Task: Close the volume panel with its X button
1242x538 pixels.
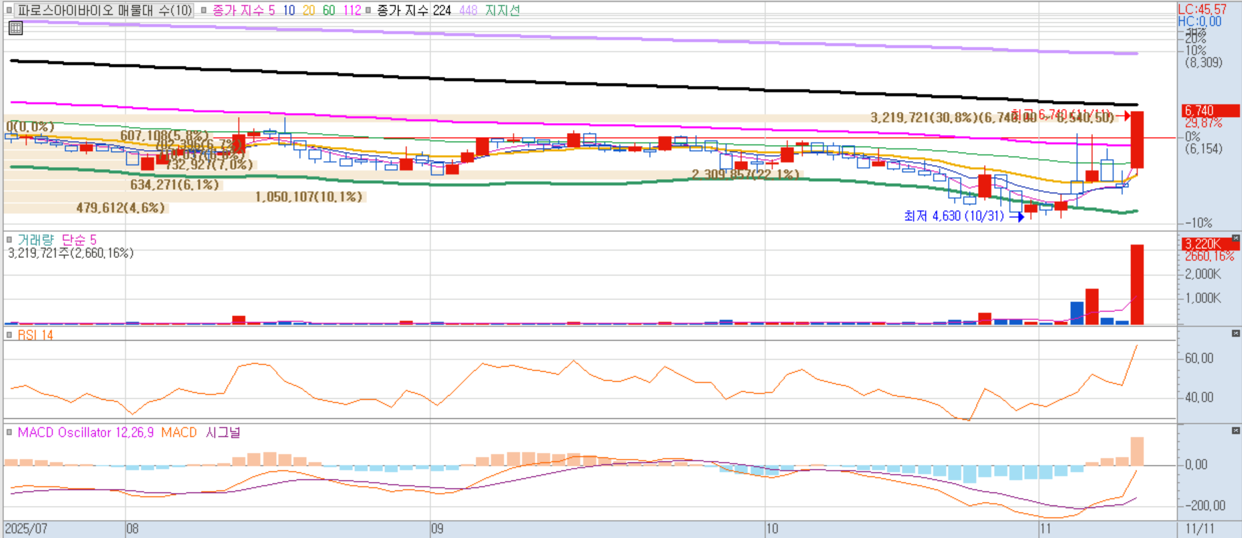Action: [x=1235, y=238]
